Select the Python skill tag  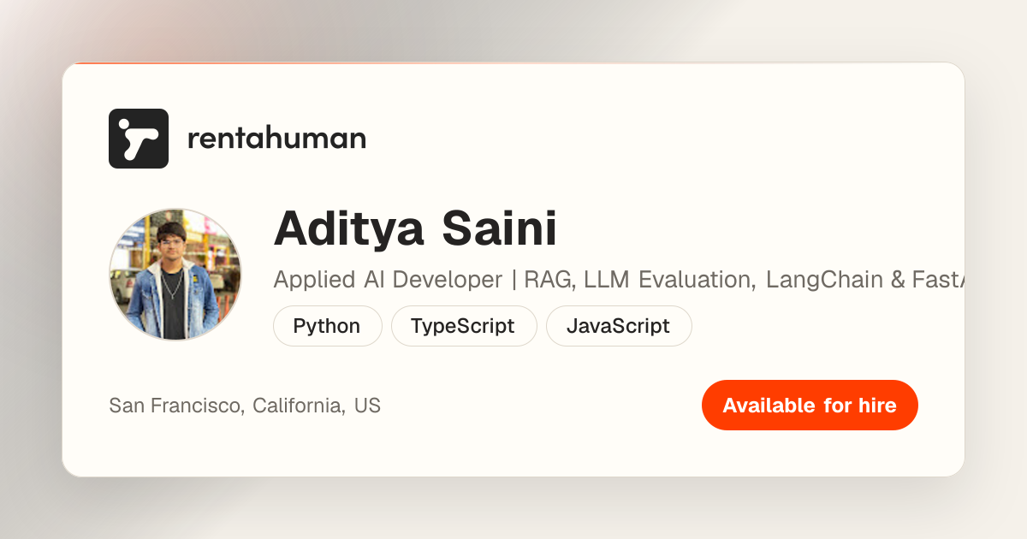(327, 326)
